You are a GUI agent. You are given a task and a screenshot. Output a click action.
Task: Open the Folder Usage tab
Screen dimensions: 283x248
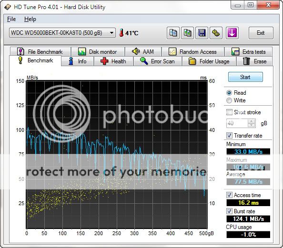[x=209, y=61]
